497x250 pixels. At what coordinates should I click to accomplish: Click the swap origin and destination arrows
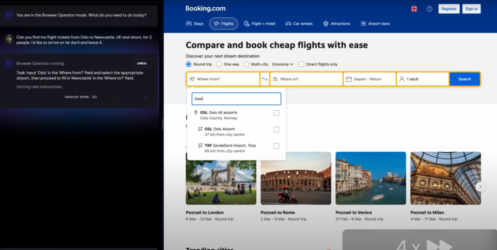tap(265, 79)
